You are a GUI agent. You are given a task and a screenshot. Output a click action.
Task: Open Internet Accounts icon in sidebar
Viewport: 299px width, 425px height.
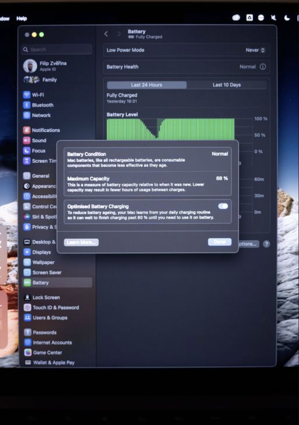click(x=28, y=342)
